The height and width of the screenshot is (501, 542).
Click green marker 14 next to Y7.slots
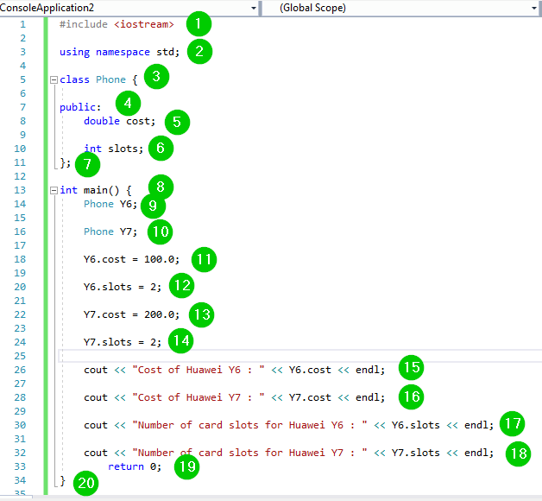(x=180, y=341)
